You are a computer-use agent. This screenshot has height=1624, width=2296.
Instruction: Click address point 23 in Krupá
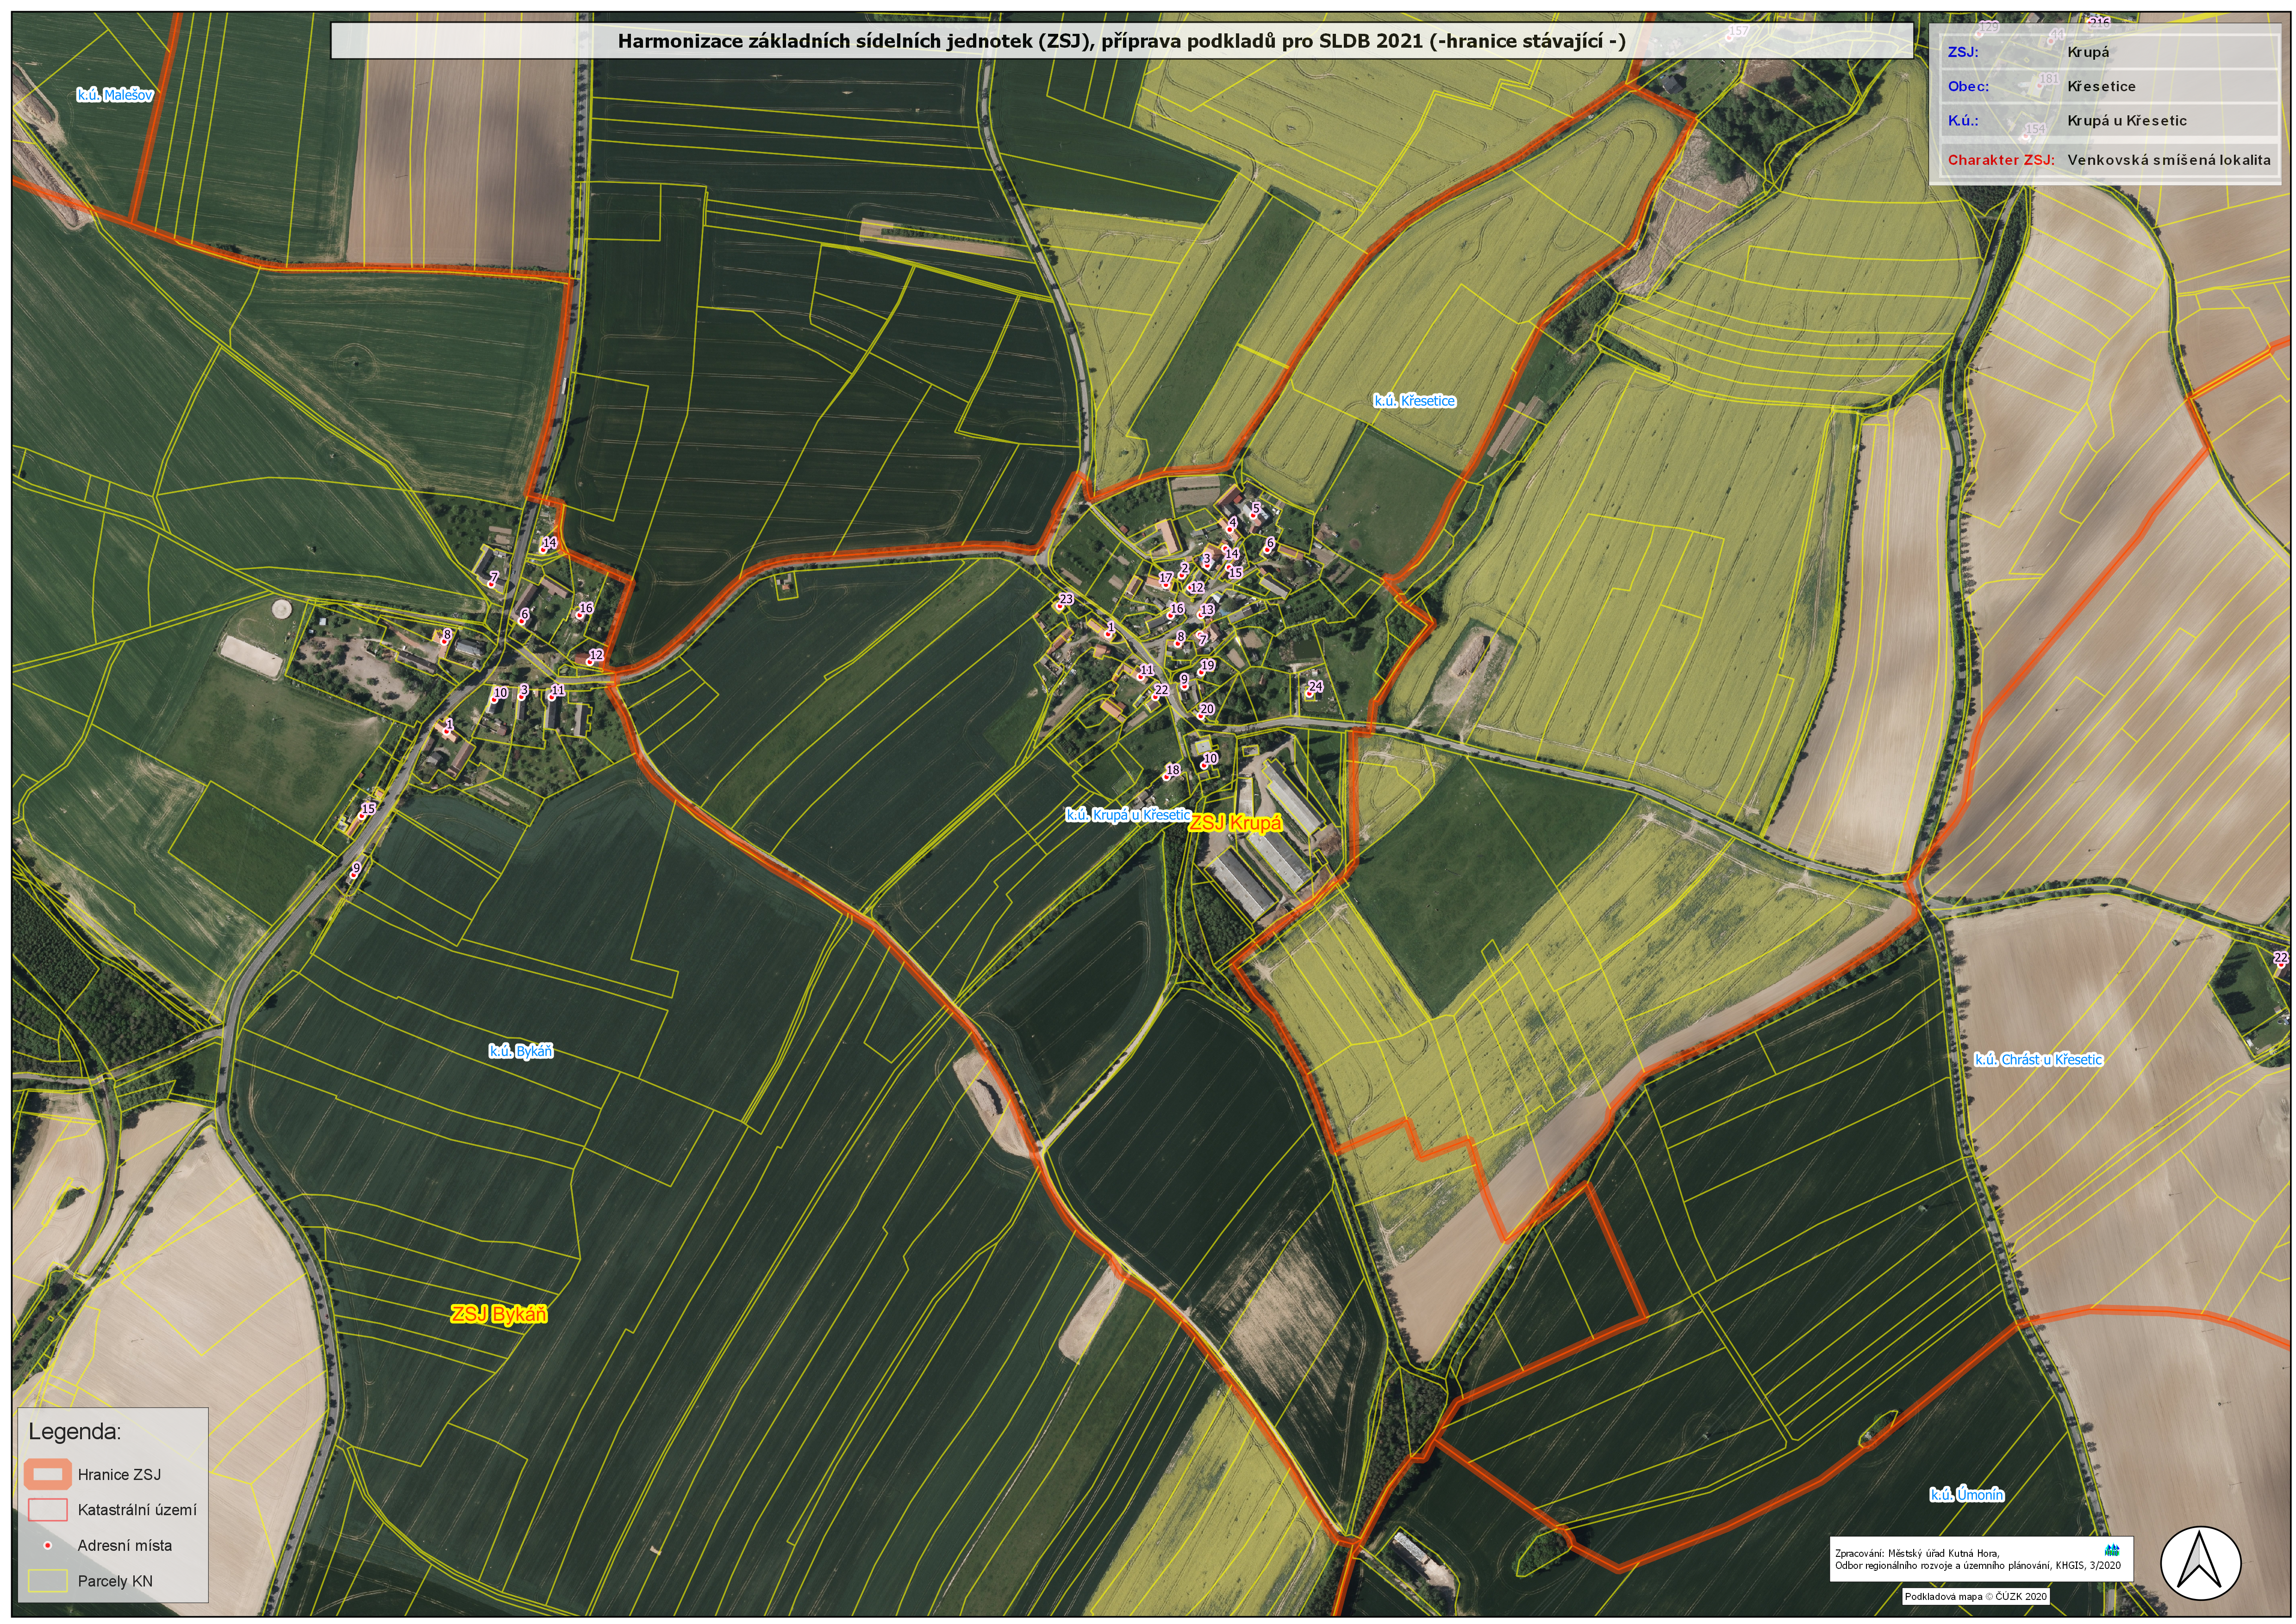tap(1060, 606)
